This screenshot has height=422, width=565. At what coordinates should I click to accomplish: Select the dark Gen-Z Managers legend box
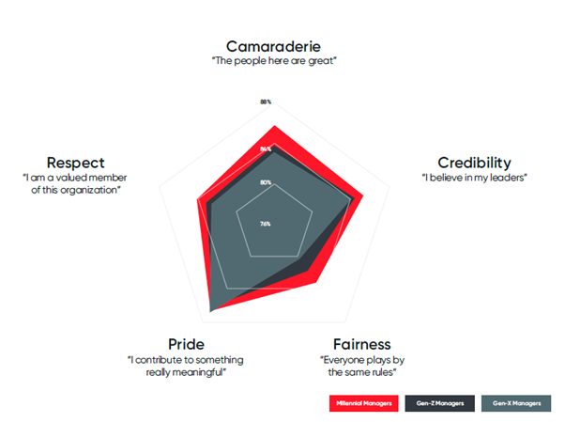pyautogui.click(x=439, y=403)
